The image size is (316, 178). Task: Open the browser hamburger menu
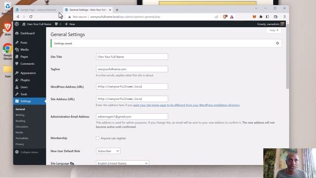284,17
